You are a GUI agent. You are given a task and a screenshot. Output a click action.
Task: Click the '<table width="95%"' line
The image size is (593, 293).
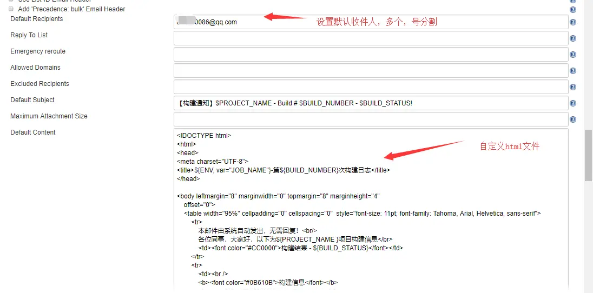point(363,214)
